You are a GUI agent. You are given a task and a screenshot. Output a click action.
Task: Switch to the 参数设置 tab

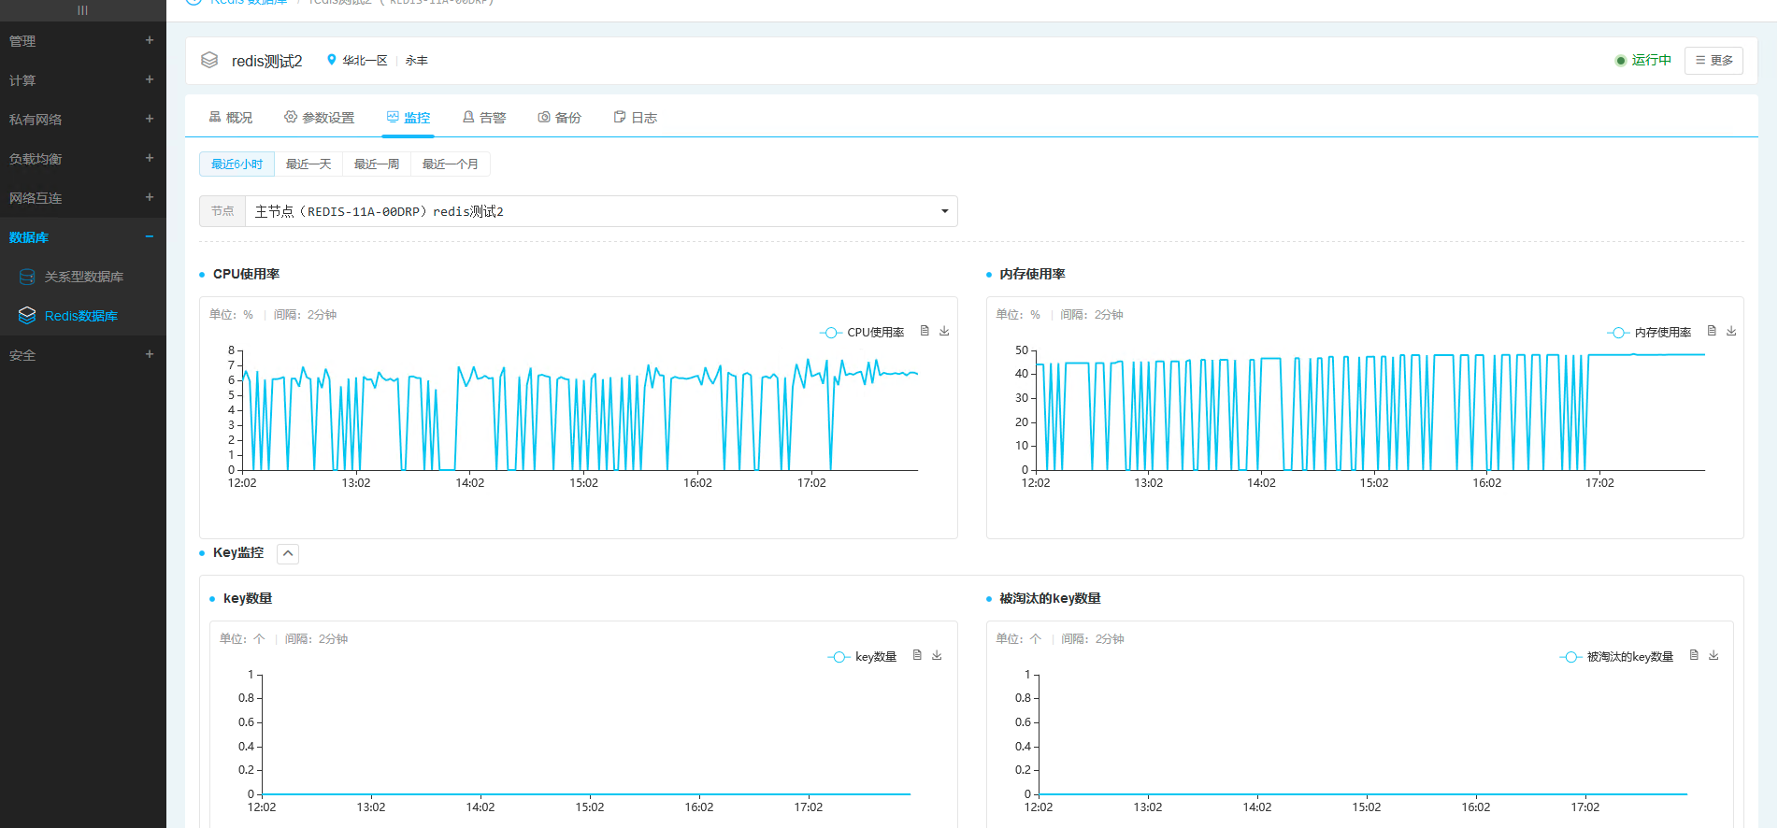click(x=320, y=118)
